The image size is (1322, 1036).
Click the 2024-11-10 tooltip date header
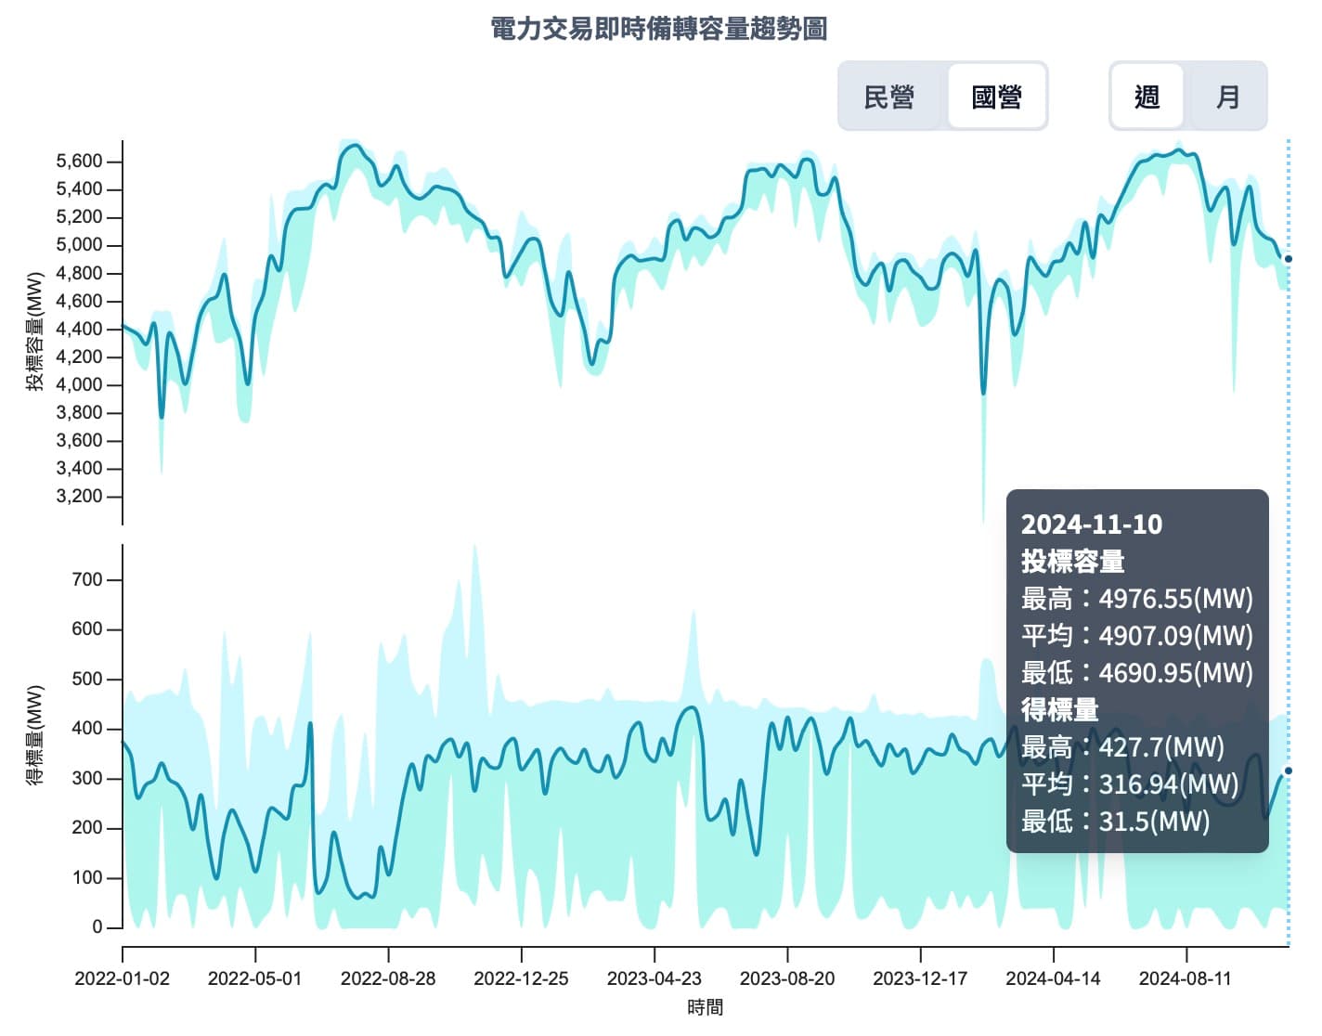point(1092,524)
